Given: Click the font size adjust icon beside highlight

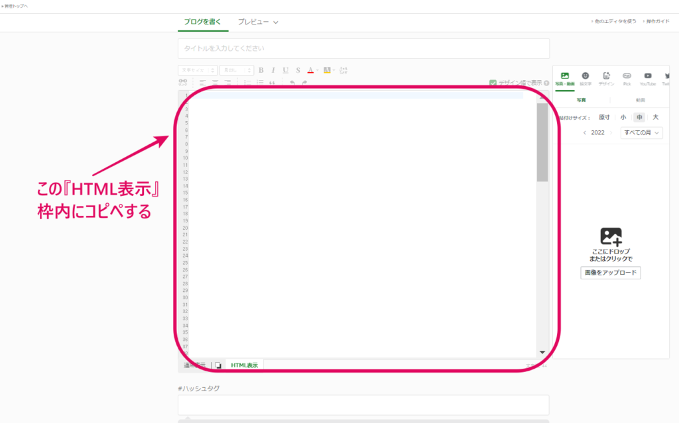Looking at the screenshot, I should pyautogui.click(x=343, y=70).
